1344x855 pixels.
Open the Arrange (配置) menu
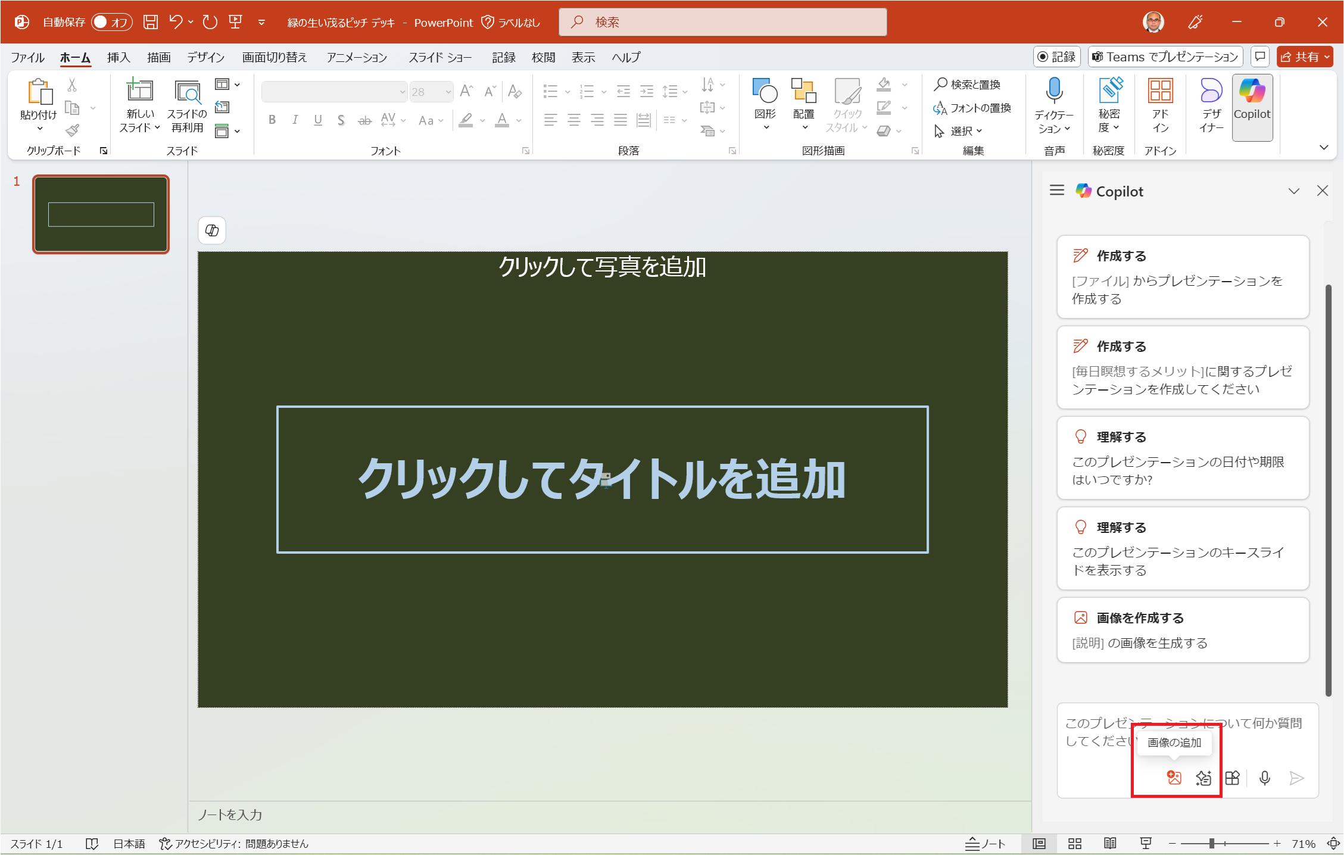tap(803, 104)
